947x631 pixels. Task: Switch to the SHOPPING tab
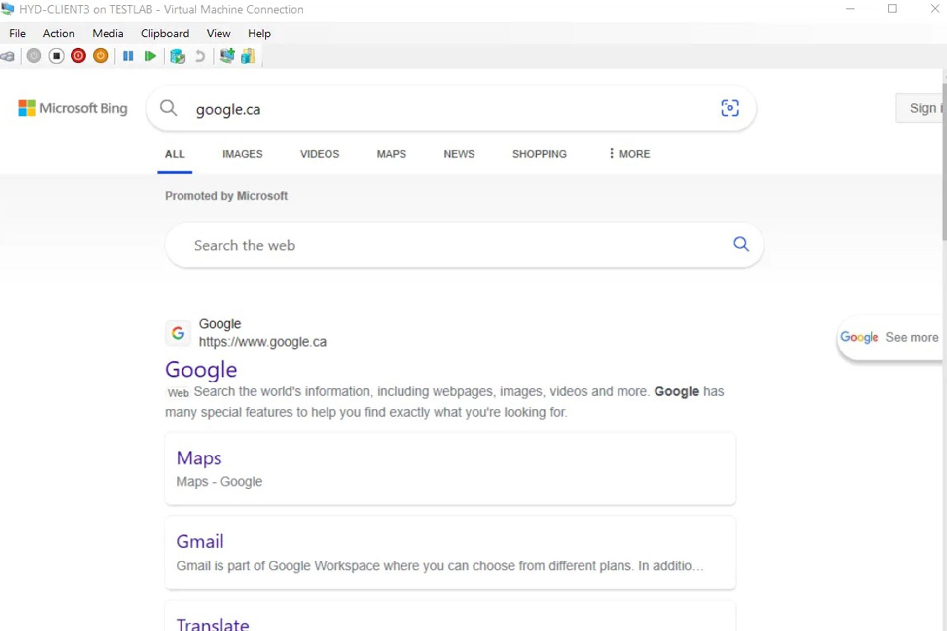click(x=539, y=154)
